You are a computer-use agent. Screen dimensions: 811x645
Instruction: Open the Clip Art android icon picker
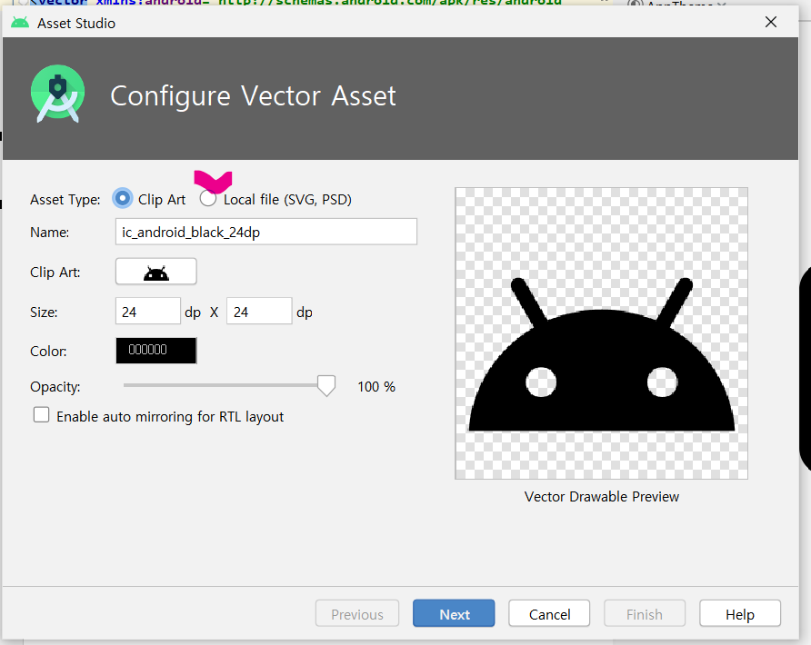click(x=155, y=272)
